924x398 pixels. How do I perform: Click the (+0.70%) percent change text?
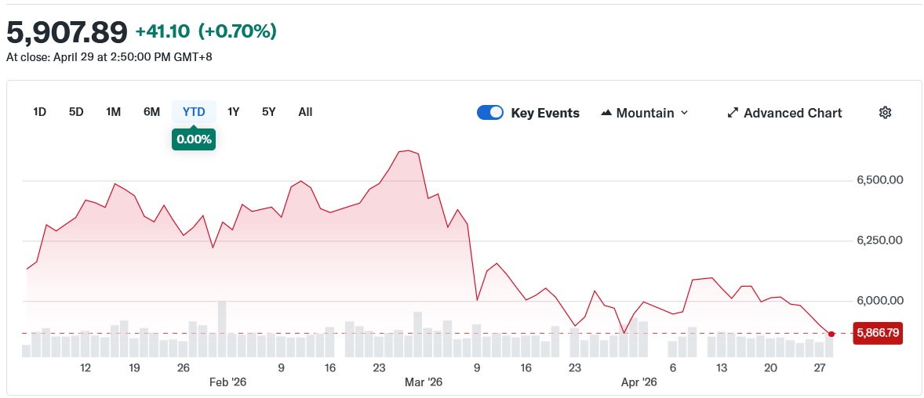[238, 31]
